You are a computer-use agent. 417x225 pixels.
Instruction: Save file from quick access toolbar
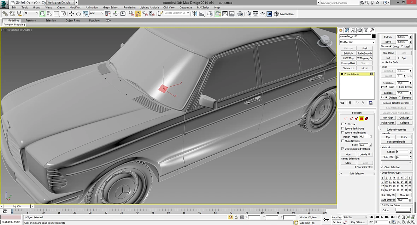23,2
